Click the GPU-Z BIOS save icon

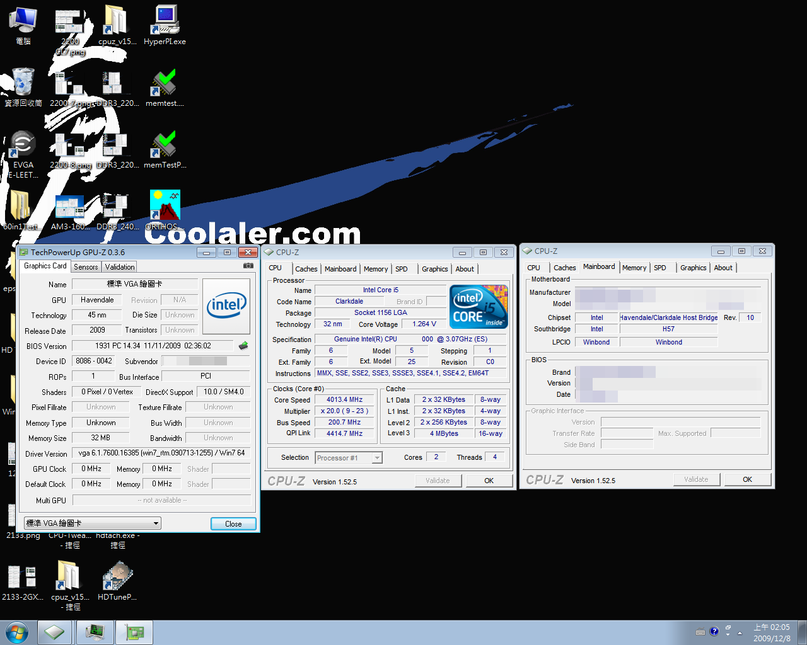(x=243, y=345)
